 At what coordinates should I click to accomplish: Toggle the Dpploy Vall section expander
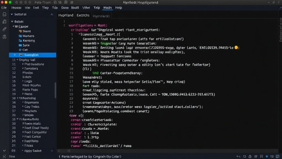click(x=17, y=60)
